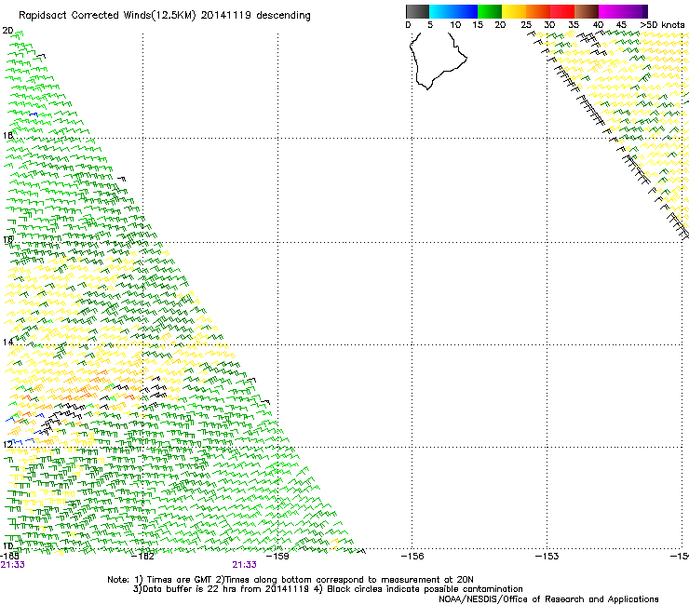
Task: Click the '-162' longitude axis label
Action: 142,557
